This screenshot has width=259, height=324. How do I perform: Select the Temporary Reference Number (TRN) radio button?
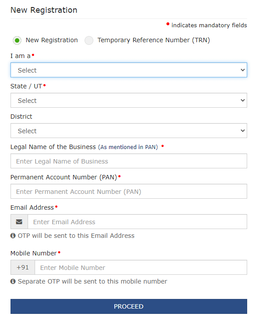point(89,40)
